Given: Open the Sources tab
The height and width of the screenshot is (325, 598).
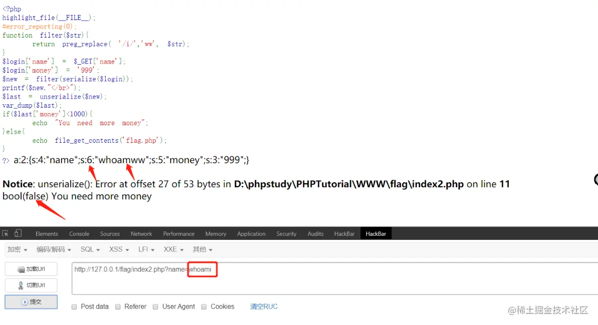Looking at the screenshot, I should (x=110, y=234).
